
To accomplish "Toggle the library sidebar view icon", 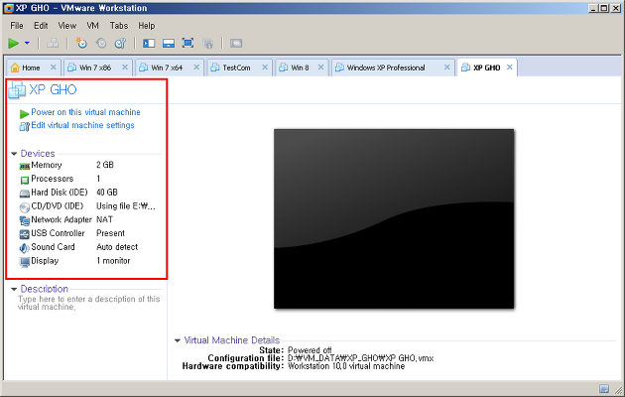I will pos(149,43).
